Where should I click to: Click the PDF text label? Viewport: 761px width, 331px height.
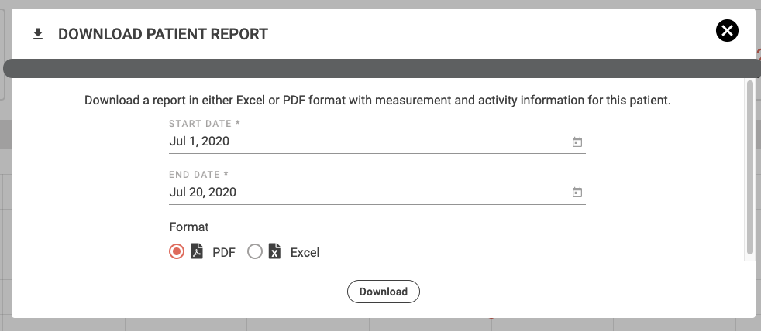[x=224, y=252]
